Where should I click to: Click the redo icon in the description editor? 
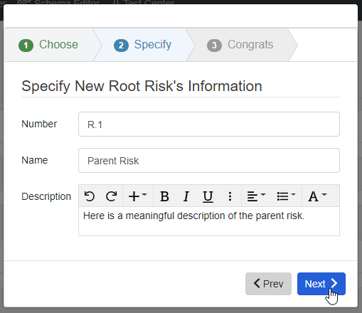[112, 196]
